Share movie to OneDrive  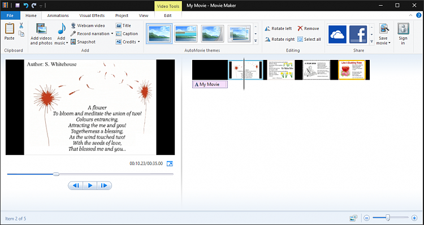337,34
